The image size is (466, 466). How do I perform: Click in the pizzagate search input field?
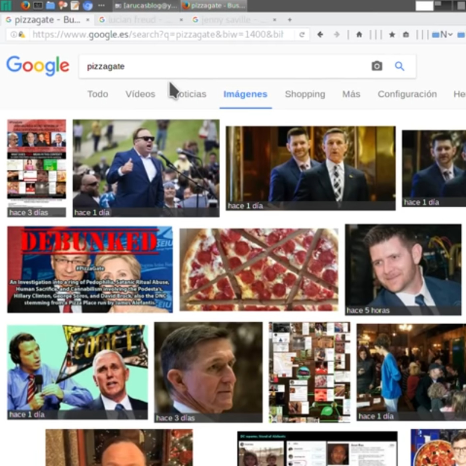226,67
